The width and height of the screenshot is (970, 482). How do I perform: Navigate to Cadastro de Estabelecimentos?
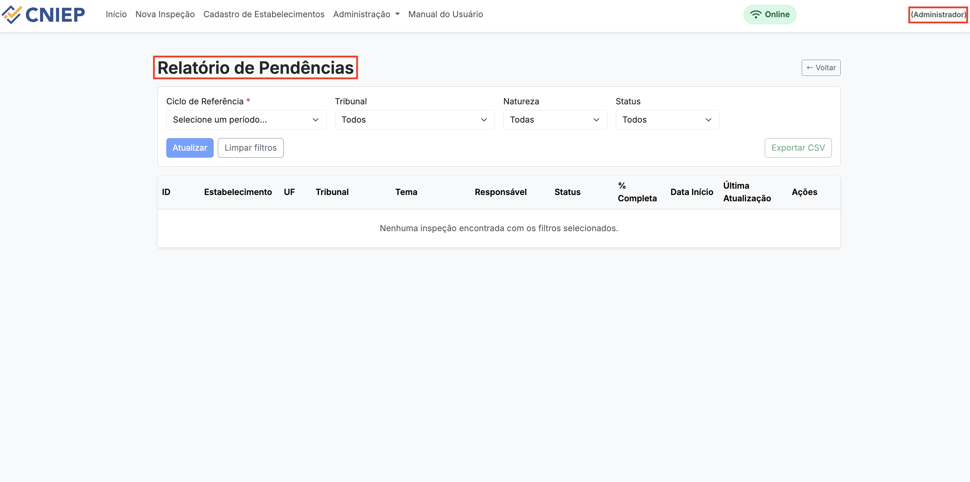[264, 14]
